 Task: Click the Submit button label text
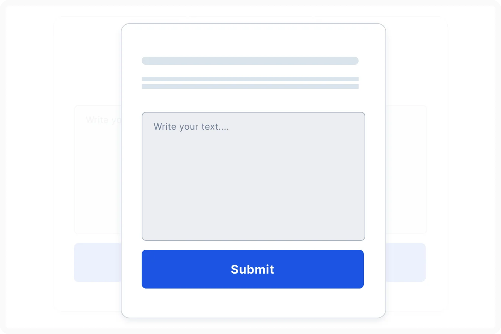(252, 269)
